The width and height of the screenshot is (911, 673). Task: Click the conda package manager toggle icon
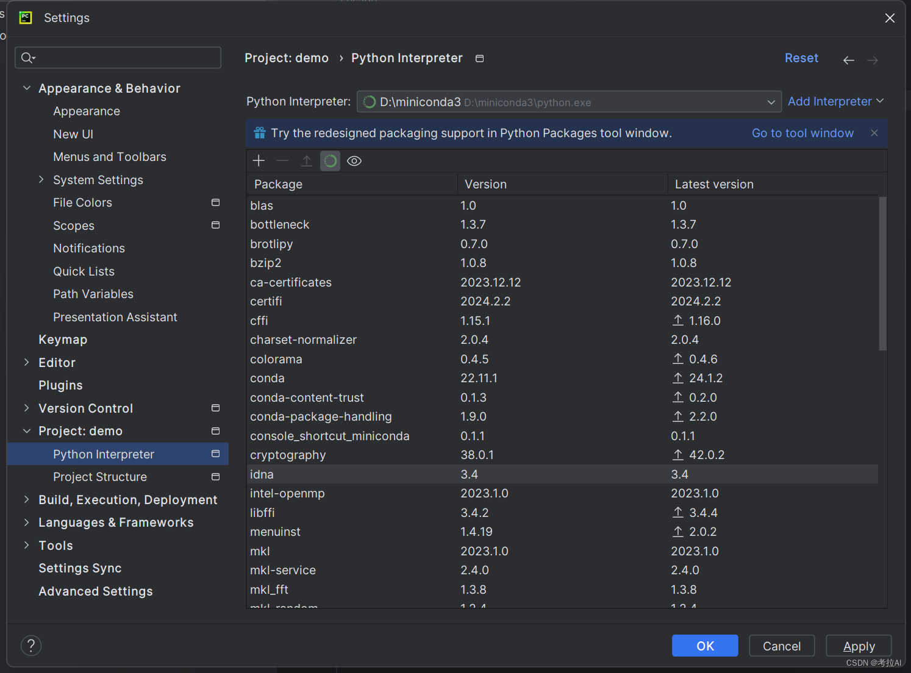coord(330,161)
